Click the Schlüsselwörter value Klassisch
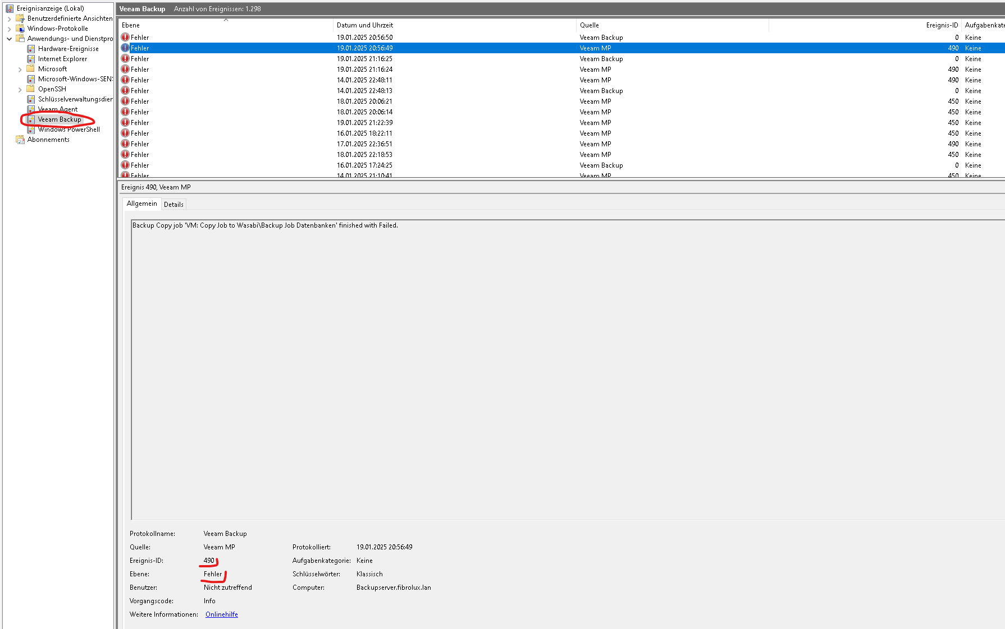Screen dimensions: 1005x629 [369, 574]
